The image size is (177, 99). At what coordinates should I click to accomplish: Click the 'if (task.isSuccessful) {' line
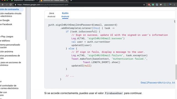pos(83,32)
